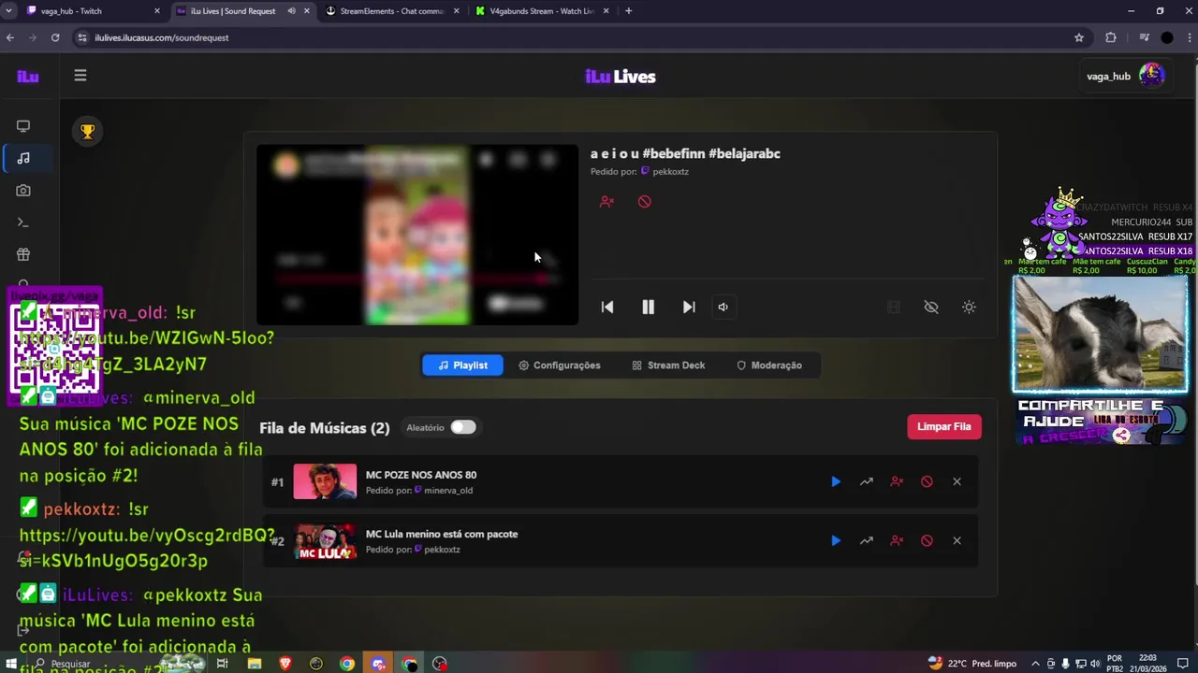Open Brave browser from taskbar
The image size is (1198, 673).
[x=285, y=664]
